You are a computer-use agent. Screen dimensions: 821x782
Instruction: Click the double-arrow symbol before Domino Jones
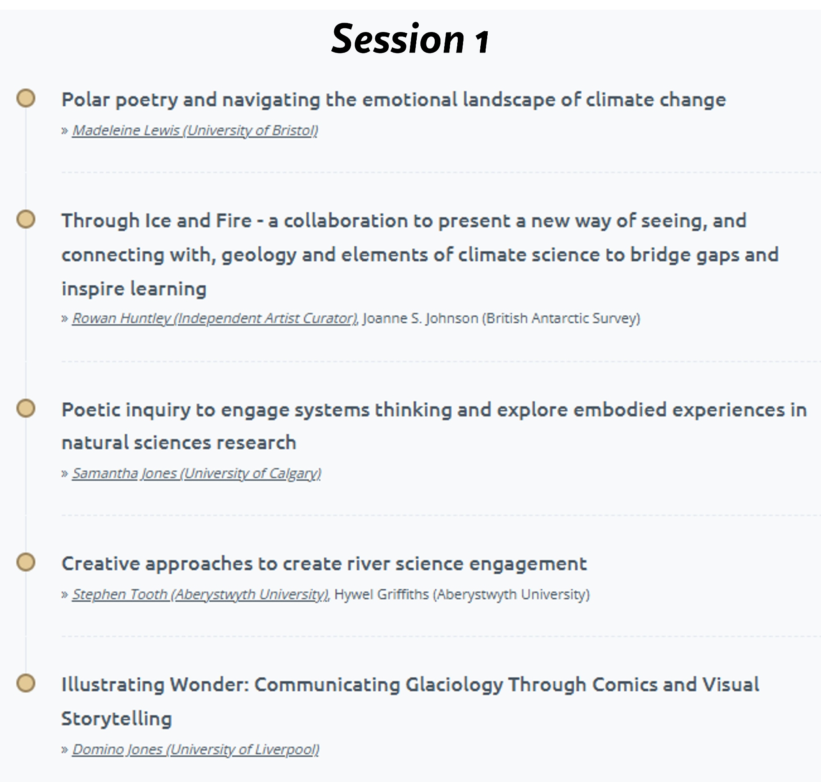pyautogui.click(x=64, y=750)
